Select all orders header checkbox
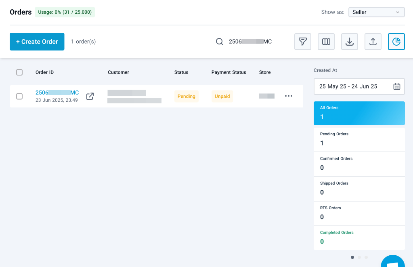 click(19, 72)
